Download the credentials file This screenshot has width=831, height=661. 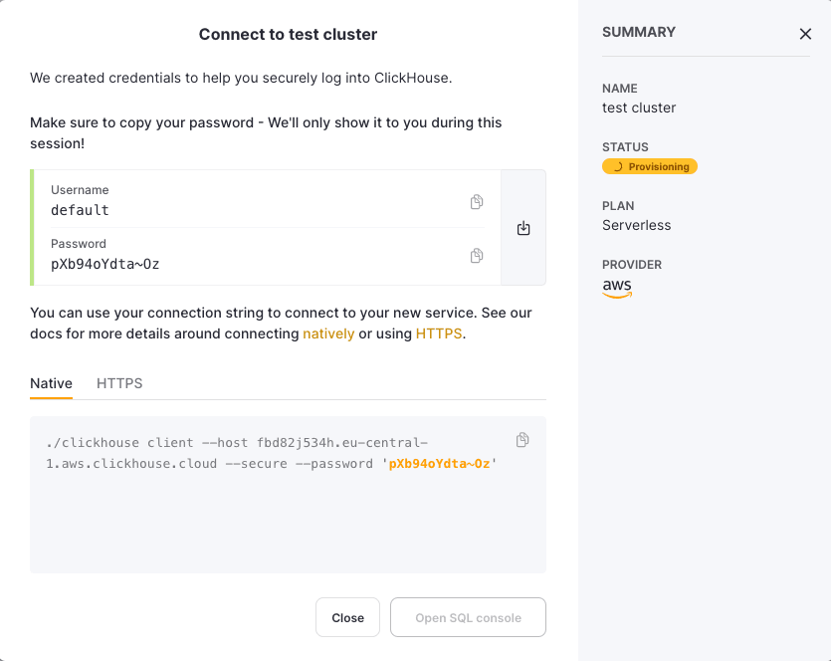click(x=523, y=228)
